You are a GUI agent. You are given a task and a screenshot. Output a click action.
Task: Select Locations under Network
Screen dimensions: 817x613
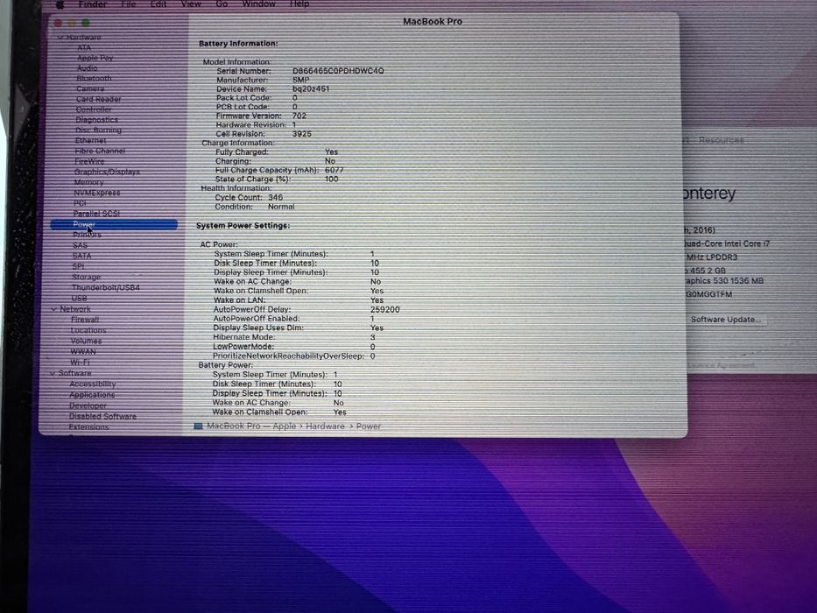[x=88, y=330]
